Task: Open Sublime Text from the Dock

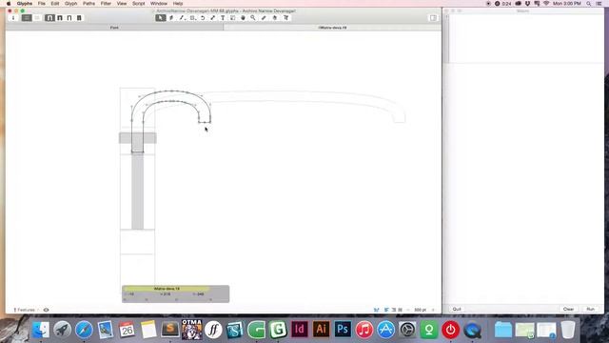Action: click(x=170, y=330)
